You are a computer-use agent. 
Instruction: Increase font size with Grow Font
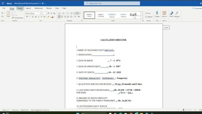click(x=49, y=13)
